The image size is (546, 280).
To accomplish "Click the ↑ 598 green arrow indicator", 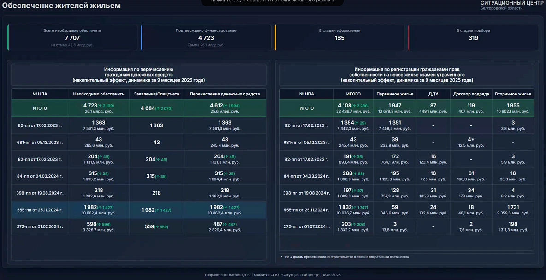I will (104, 224).
